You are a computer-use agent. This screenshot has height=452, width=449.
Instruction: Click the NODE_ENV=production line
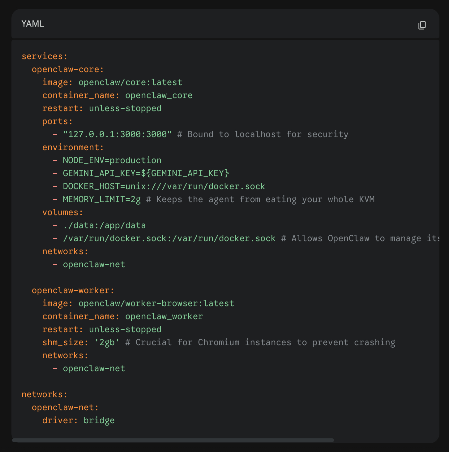(x=112, y=160)
